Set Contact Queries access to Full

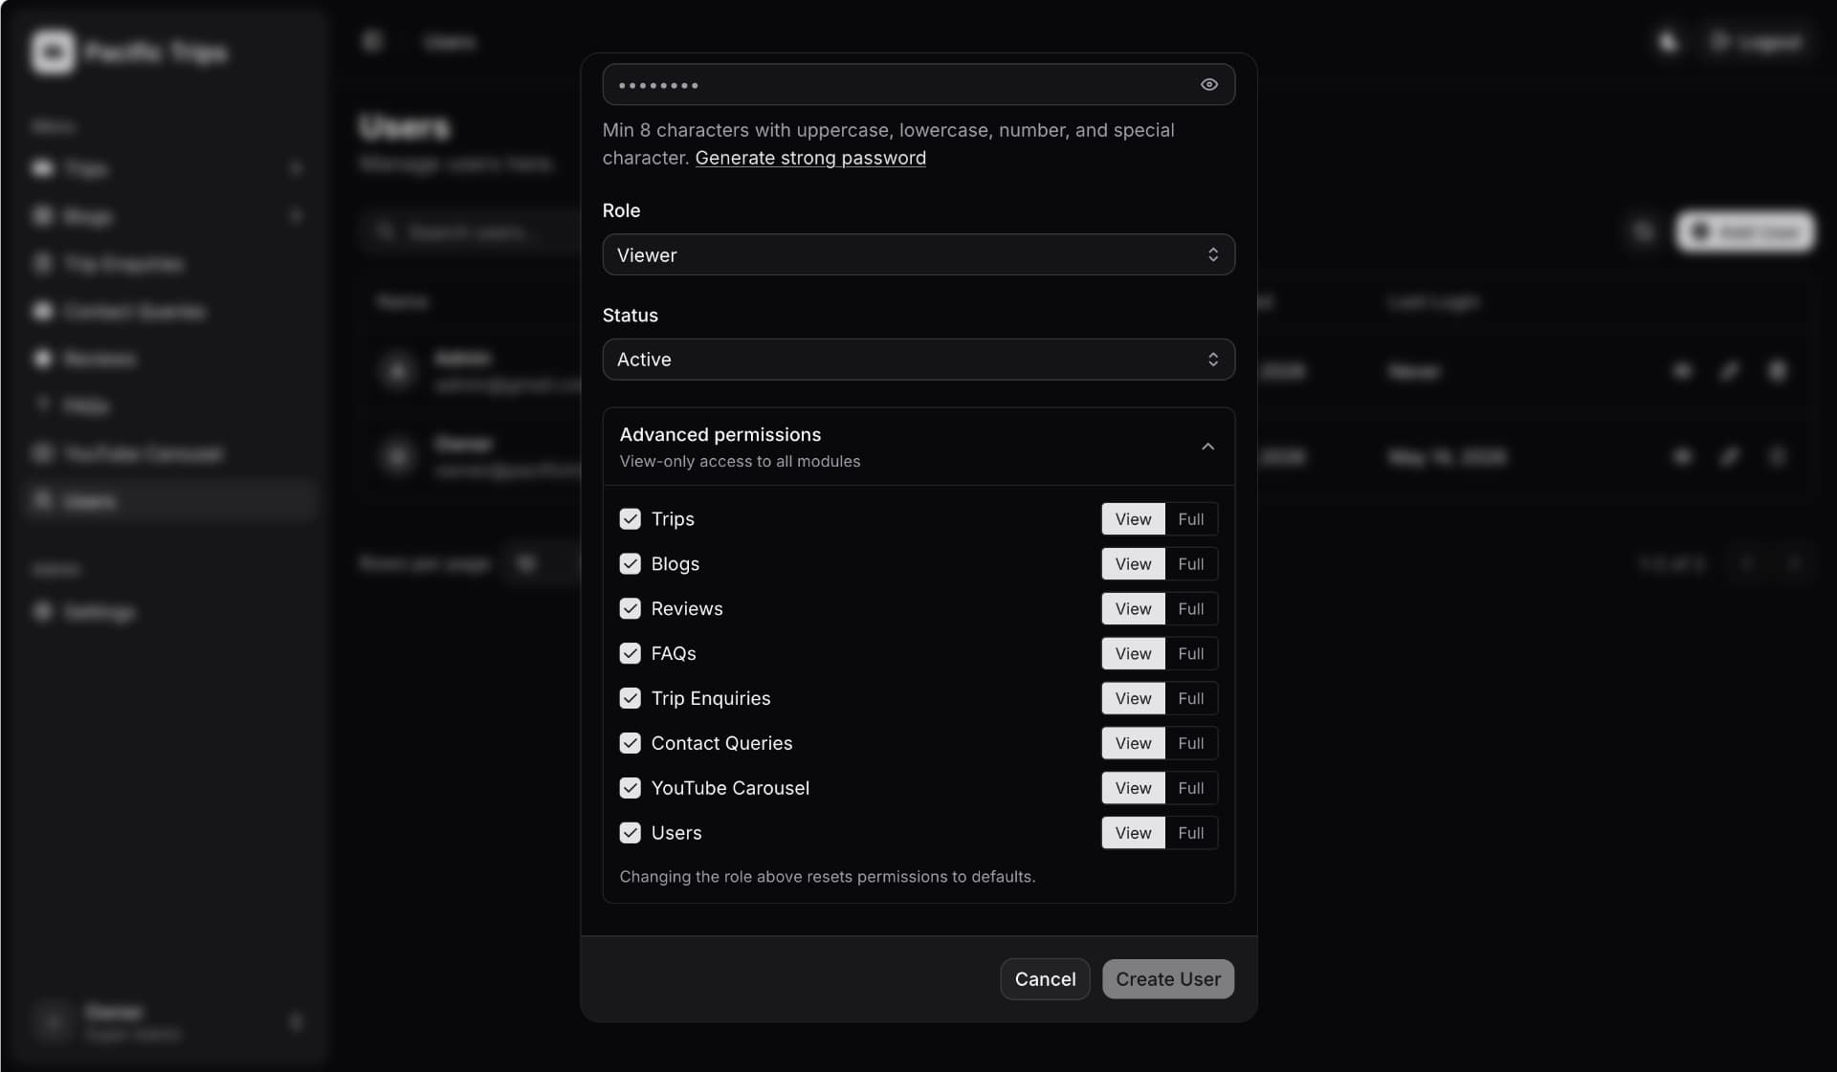1190,743
